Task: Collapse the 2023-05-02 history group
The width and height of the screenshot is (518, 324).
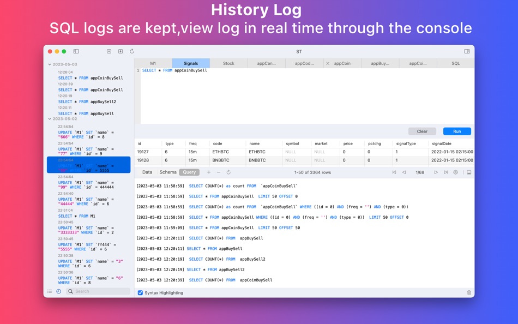Action: [50, 119]
